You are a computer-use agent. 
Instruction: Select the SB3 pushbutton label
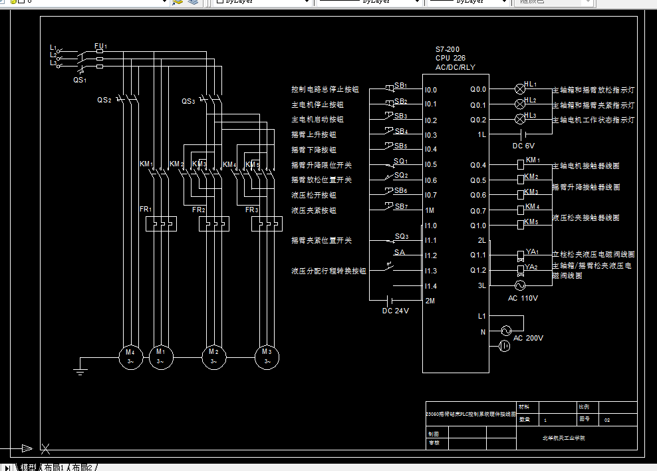[x=400, y=116]
